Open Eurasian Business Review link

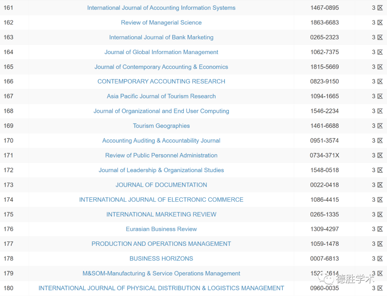pos(161,229)
